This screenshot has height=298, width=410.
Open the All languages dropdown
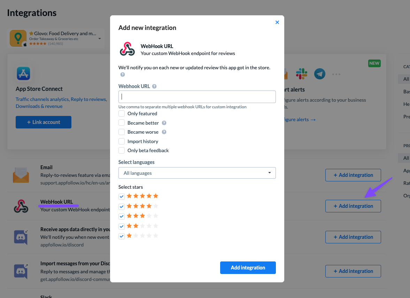pos(197,173)
